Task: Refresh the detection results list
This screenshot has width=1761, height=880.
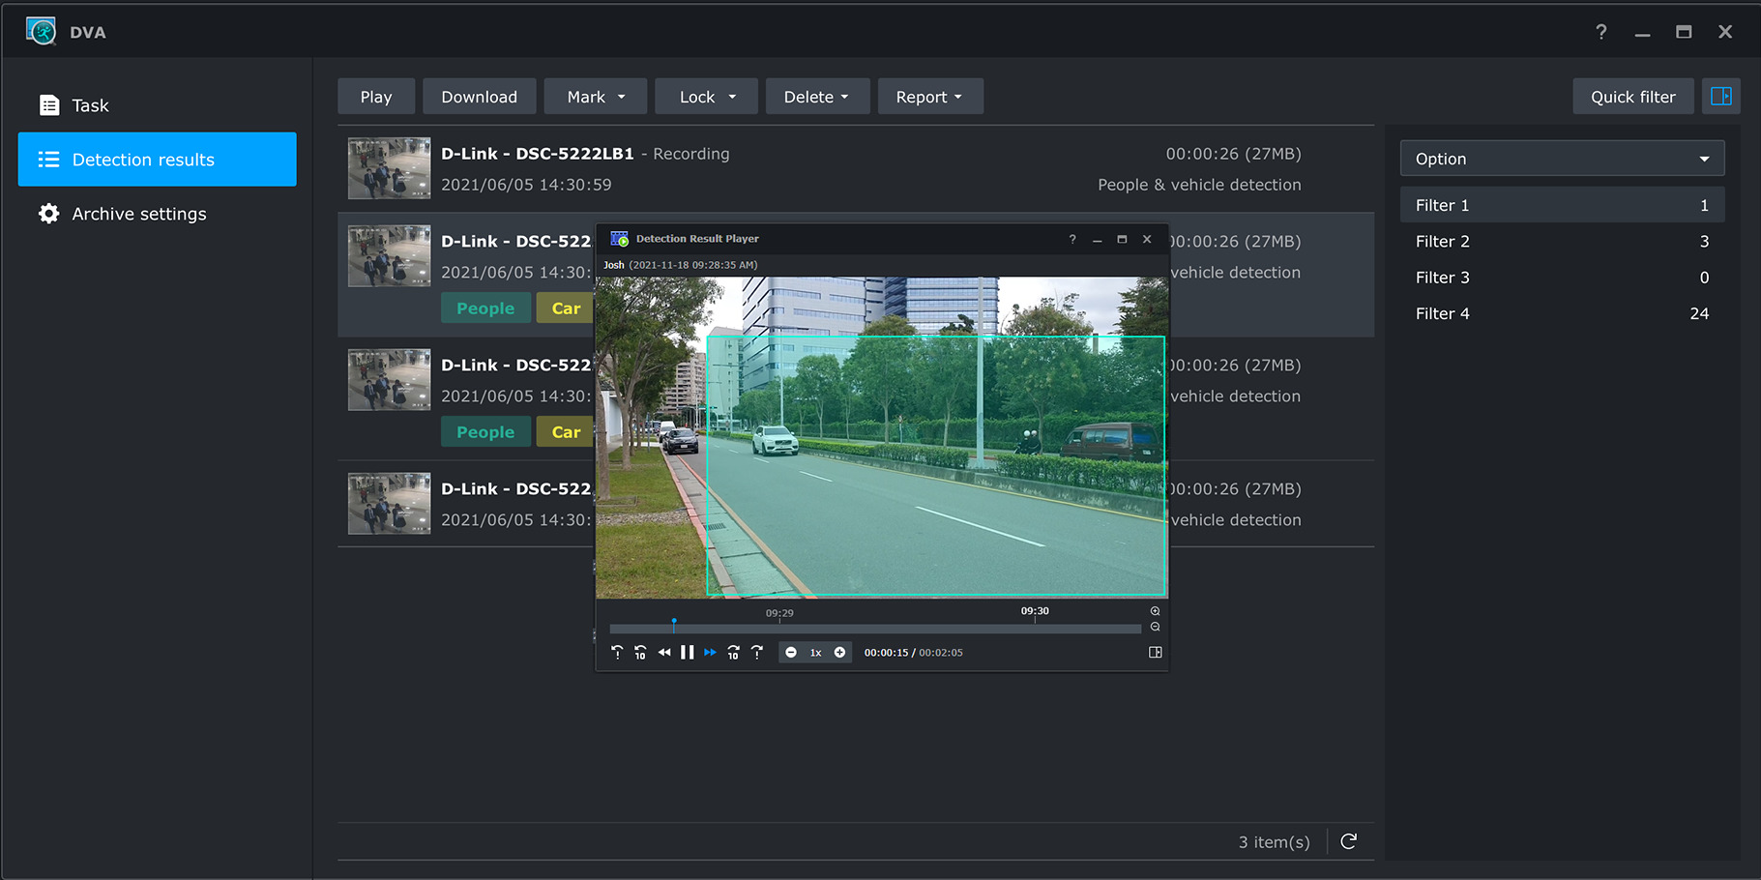Action: click(x=1348, y=841)
